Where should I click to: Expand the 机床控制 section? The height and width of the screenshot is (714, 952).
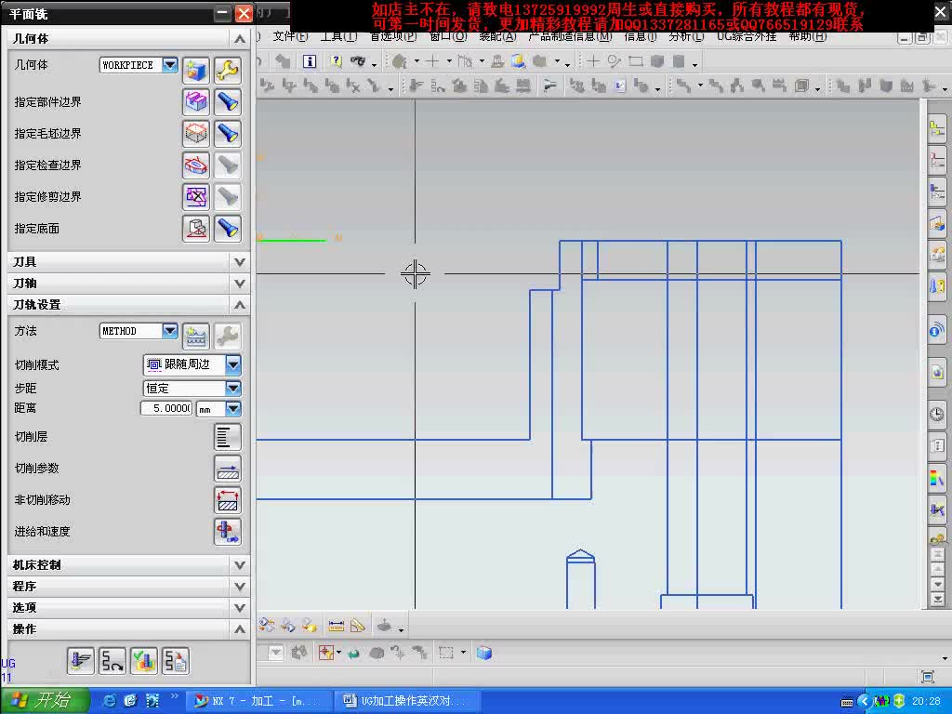coord(240,565)
